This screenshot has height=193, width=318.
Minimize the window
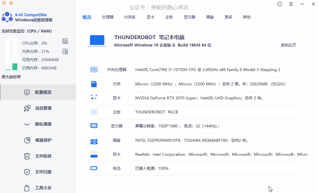(302, 4)
